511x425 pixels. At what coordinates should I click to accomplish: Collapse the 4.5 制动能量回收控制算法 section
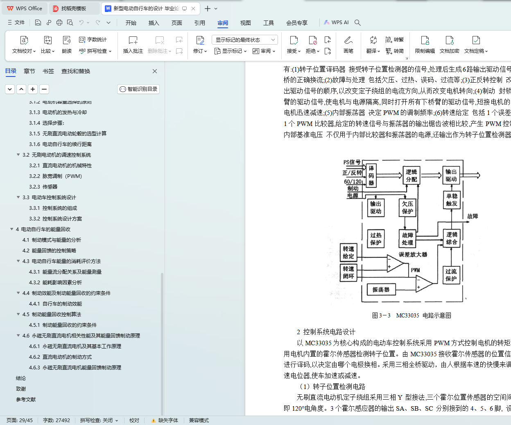tap(18, 314)
